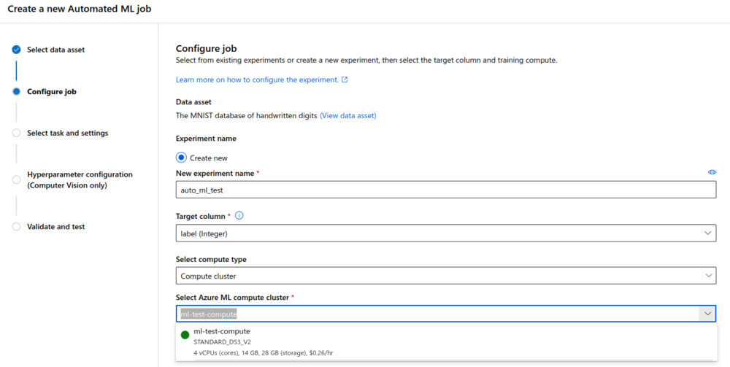Open Select task and settings step
The width and height of the screenshot is (730, 367).
pos(67,134)
